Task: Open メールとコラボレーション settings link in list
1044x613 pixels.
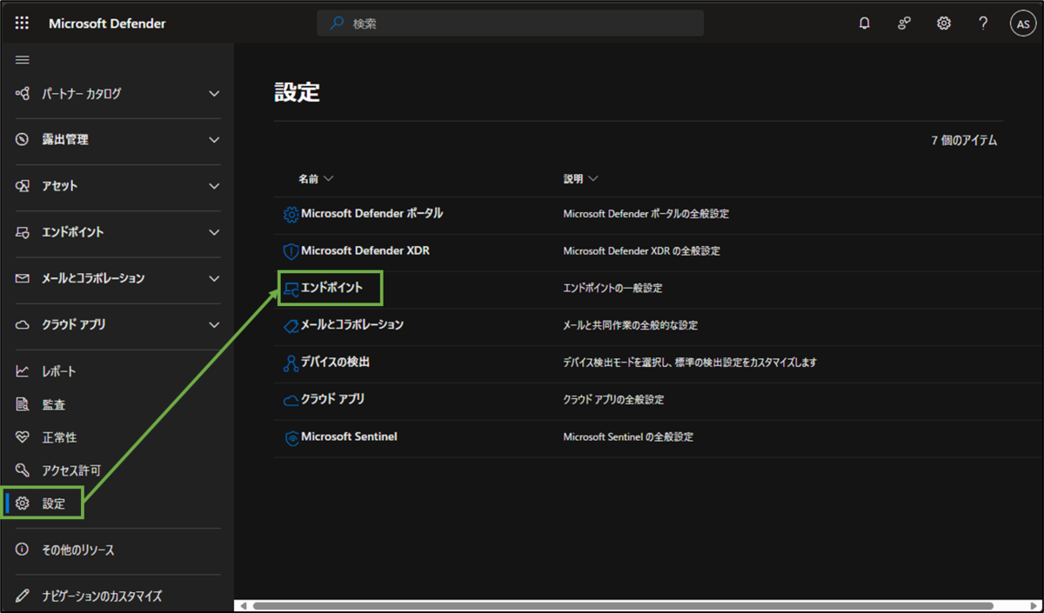Action: 352,324
